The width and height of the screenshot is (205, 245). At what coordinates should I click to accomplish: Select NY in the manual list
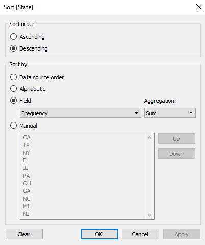click(27, 153)
